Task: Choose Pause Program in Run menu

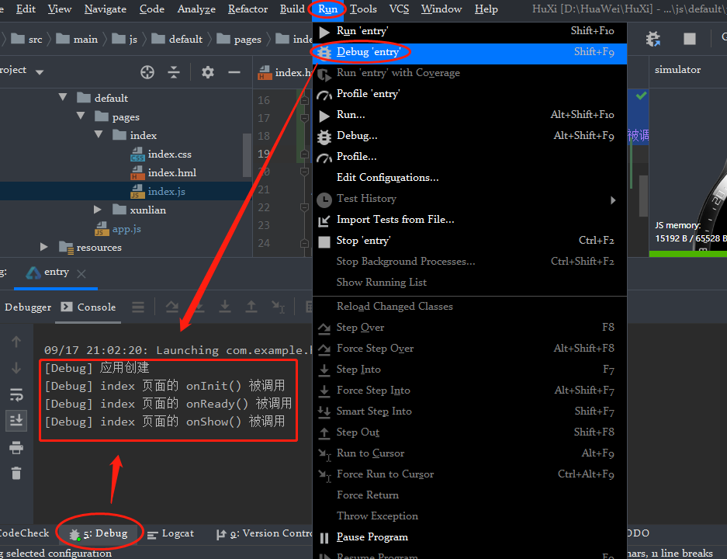Action: 469,537
